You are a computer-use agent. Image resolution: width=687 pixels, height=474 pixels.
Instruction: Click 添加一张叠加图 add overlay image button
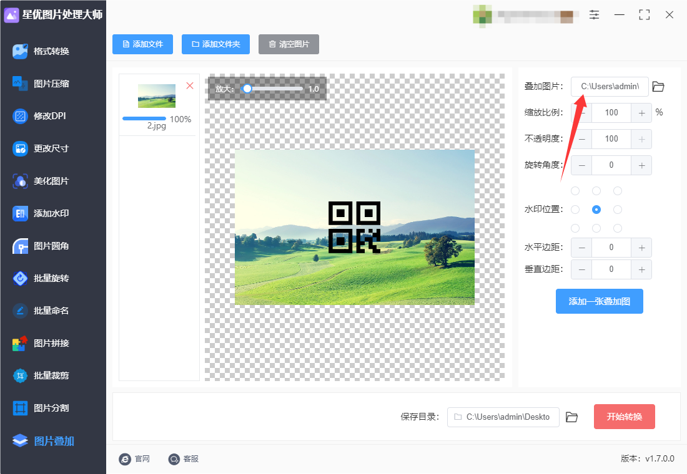click(x=600, y=301)
